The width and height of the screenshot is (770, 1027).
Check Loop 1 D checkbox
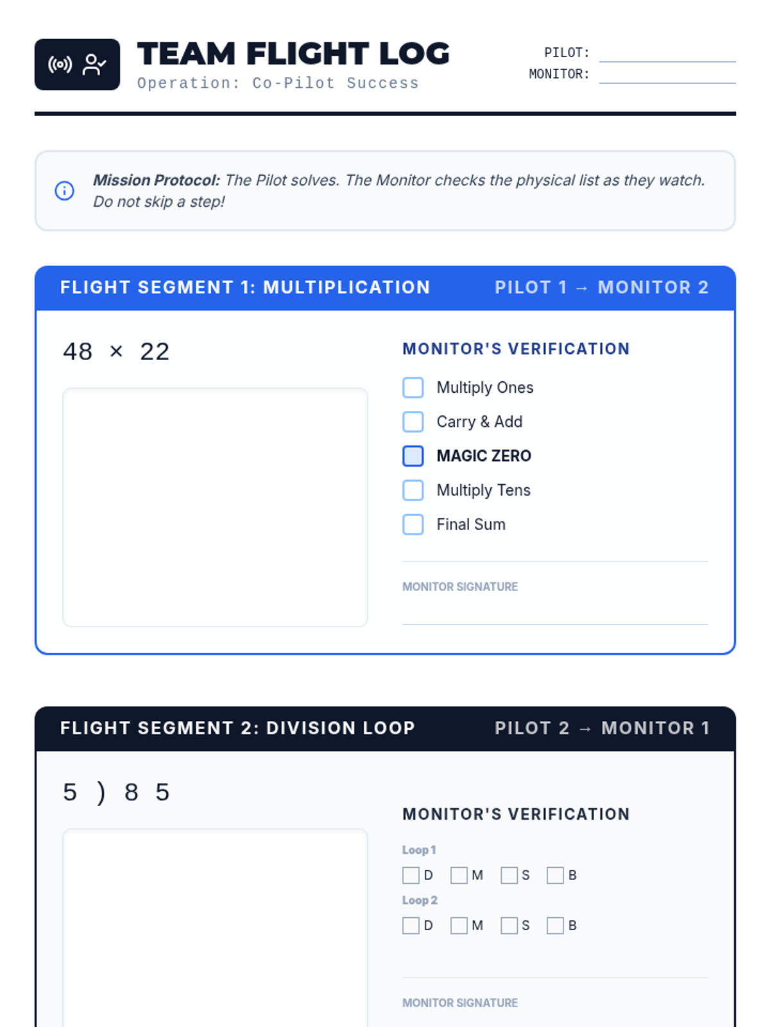(411, 876)
